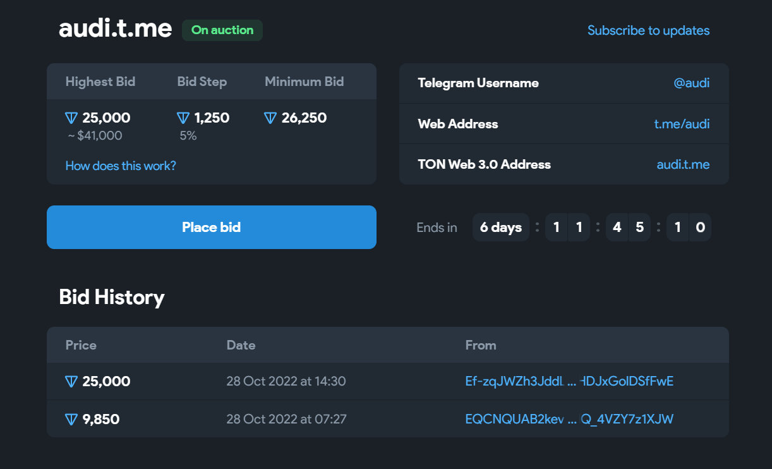Click the Highest Bid column header
The height and width of the screenshot is (469, 772).
coord(100,82)
